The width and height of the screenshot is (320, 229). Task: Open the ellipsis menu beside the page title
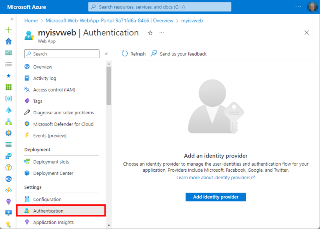(x=162, y=33)
